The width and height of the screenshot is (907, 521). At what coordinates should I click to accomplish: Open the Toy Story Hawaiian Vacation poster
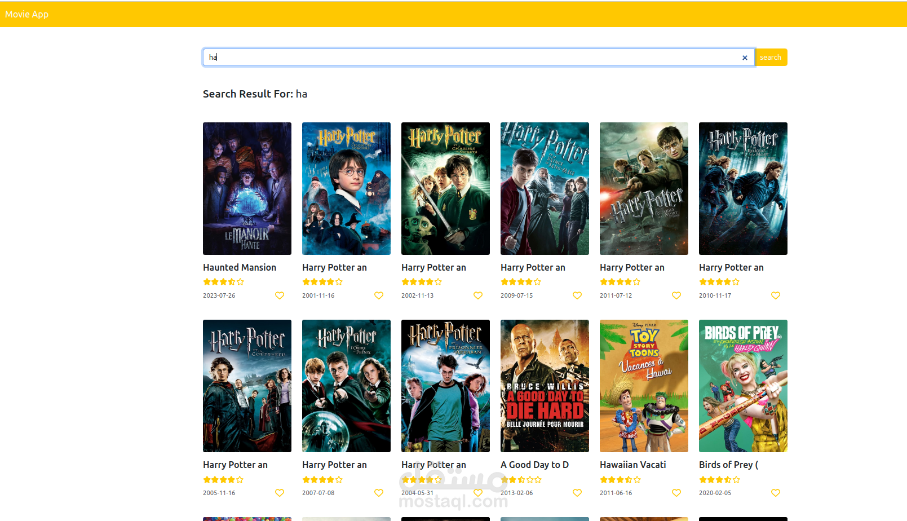(644, 386)
